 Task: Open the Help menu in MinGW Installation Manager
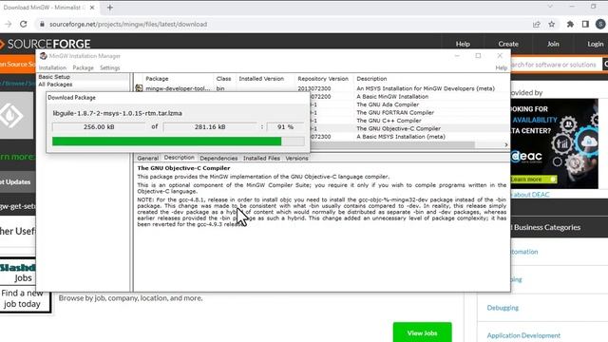[x=501, y=67]
